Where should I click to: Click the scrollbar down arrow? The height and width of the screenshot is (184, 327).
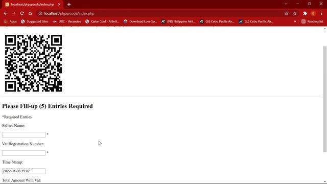(x=325, y=181)
